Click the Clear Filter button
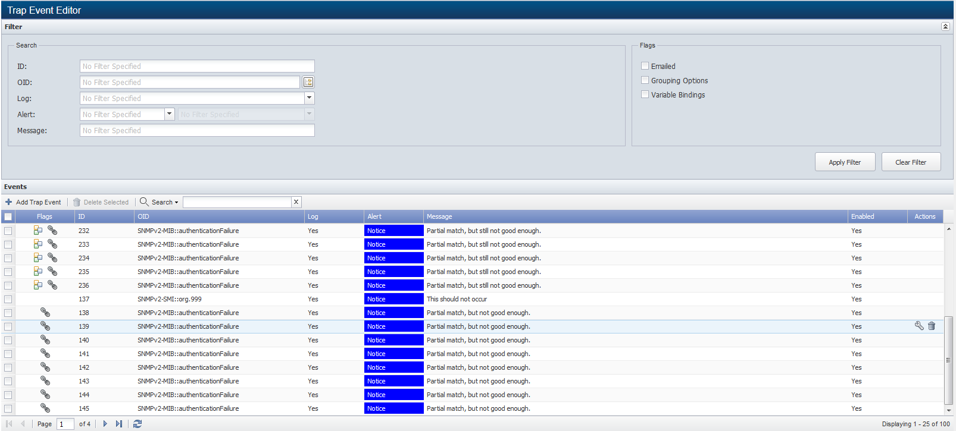 pos(911,162)
